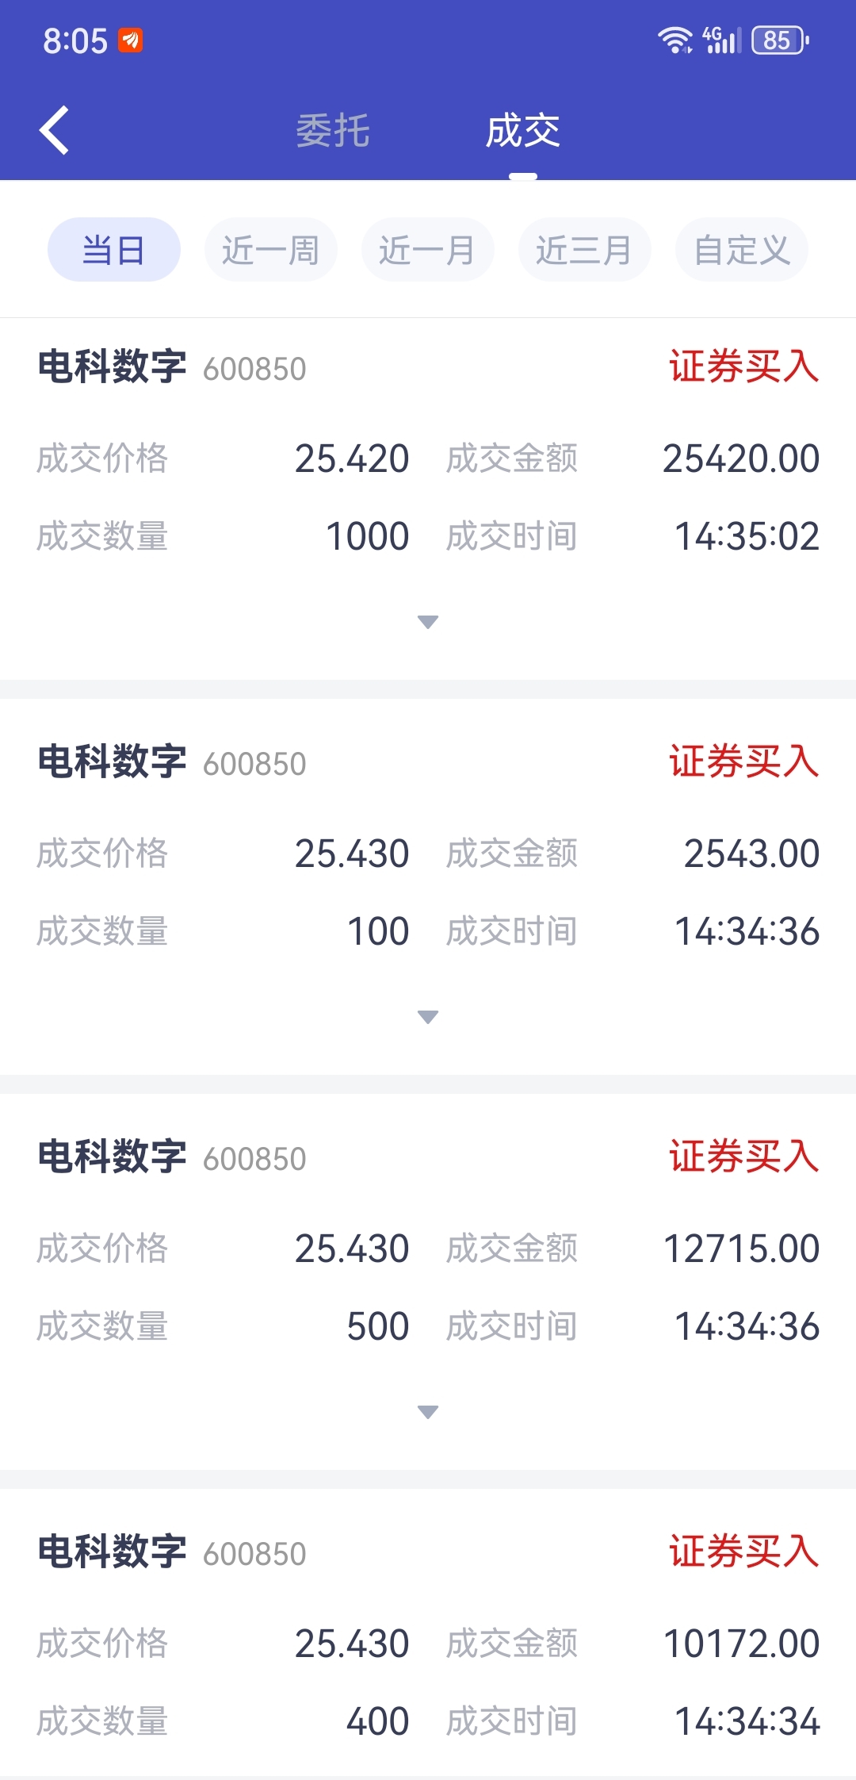Select the 当日 date filter

pyautogui.click(x=114, y=250)
